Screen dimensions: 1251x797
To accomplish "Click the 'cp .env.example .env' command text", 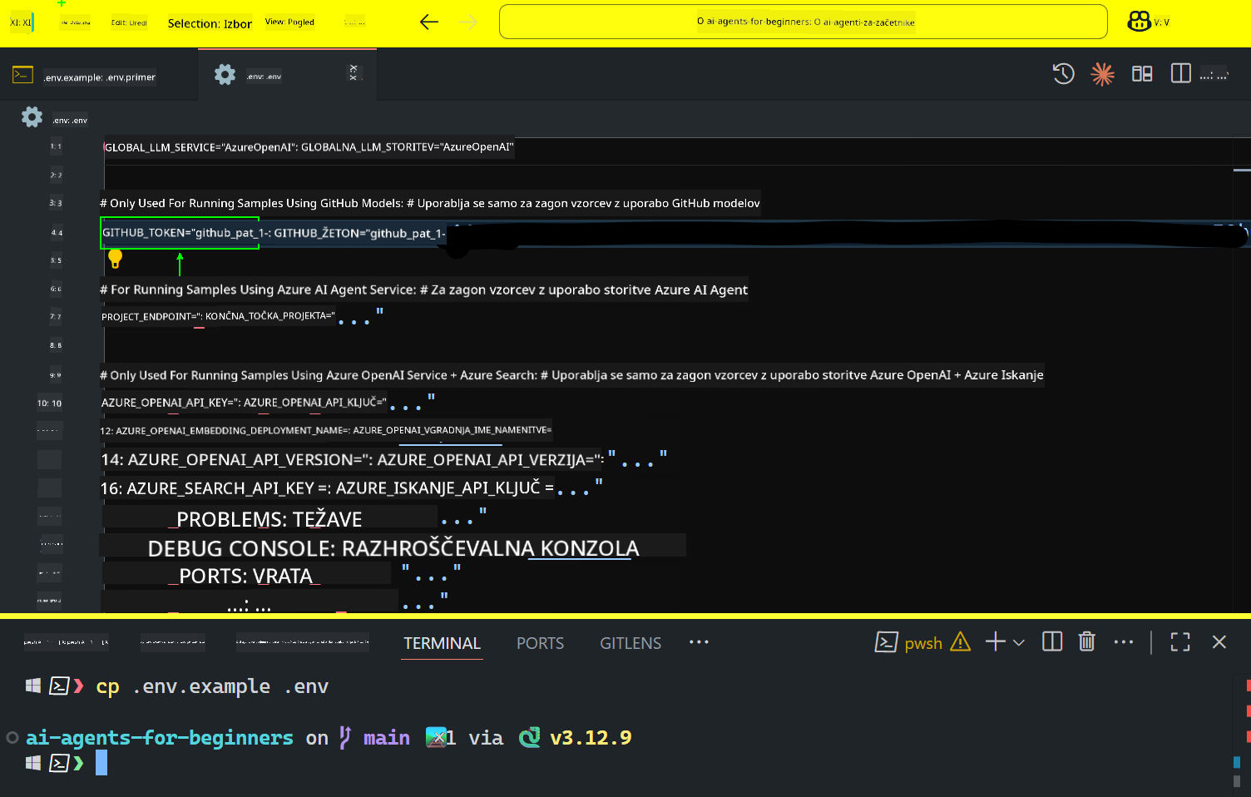I will (x=212, y=686).
